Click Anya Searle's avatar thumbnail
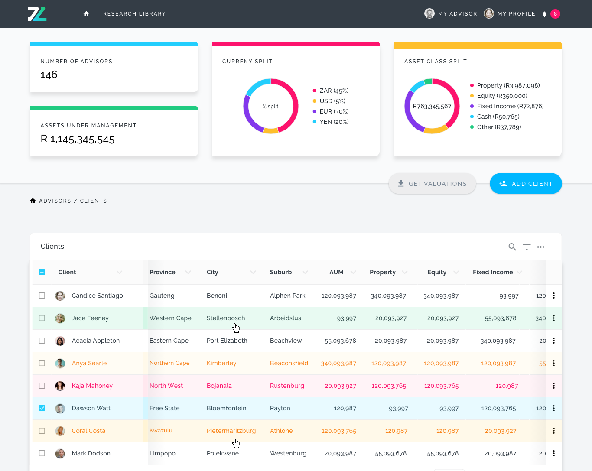 coord(60,363)
